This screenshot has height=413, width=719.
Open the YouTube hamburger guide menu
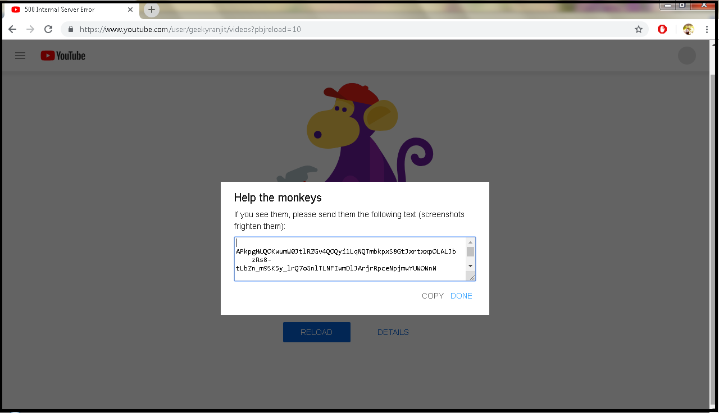tap(20, 56)
